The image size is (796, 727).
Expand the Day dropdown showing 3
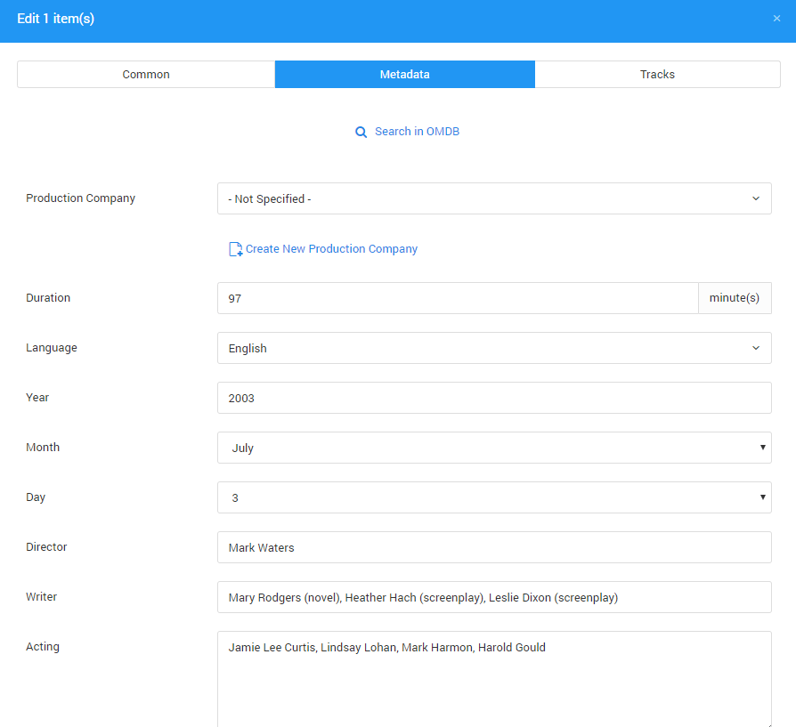(x=494, y=497)
